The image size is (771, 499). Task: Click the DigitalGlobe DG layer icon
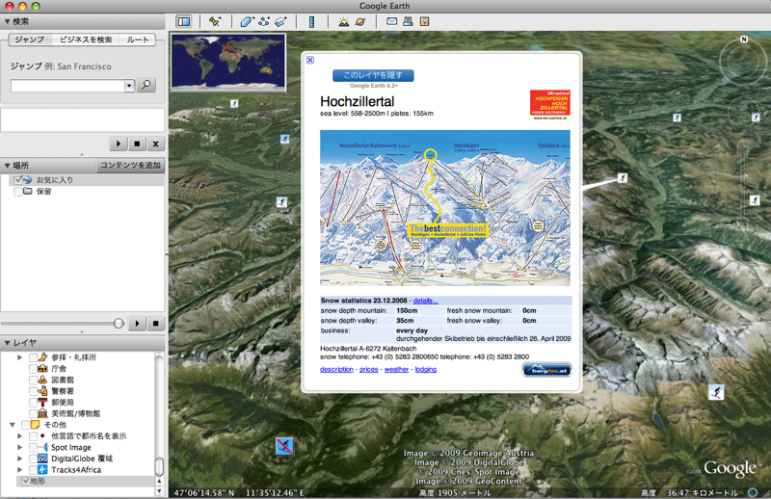point(42,459)
